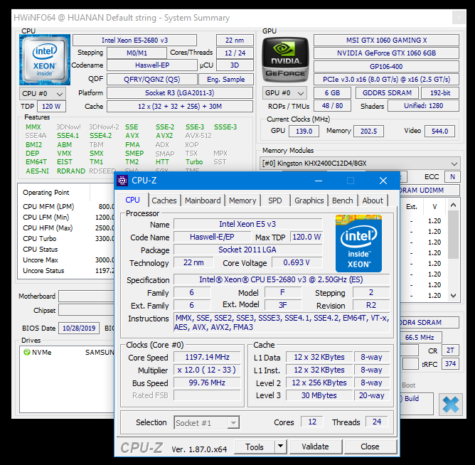Click the 192-bit memory bus field
This screenshot has width=475, height=465.
(x=440, y=92)
